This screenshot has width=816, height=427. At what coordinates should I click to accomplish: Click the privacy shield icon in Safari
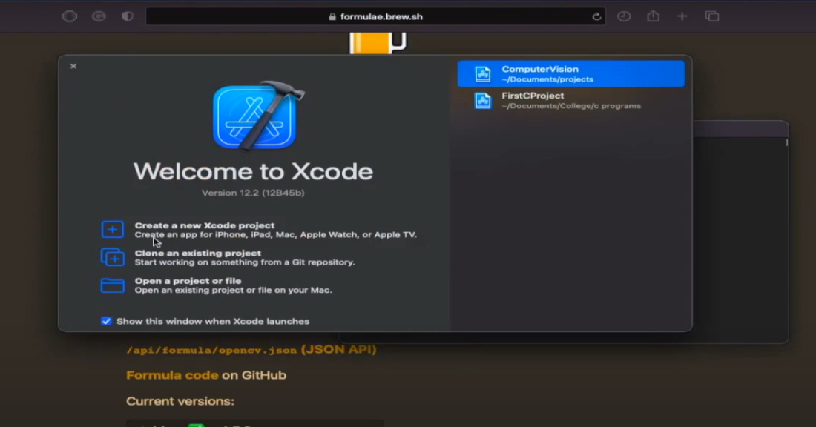(x=127, y=16)
